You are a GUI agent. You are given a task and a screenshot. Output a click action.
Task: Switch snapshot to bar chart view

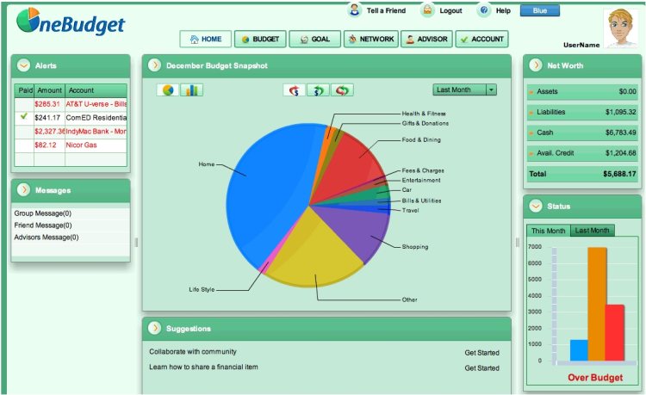[191, 90]
